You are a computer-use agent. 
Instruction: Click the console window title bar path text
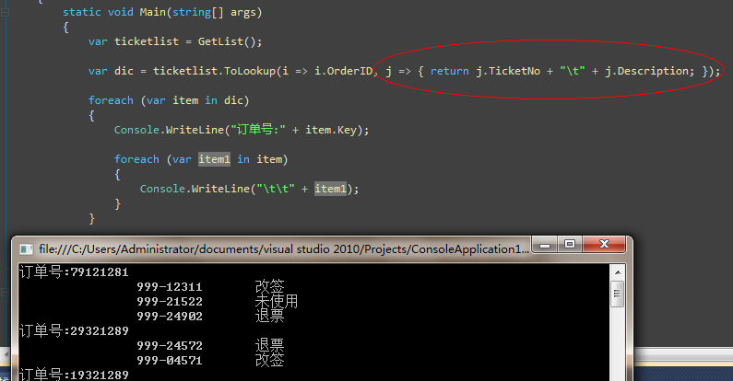(284, 249)
